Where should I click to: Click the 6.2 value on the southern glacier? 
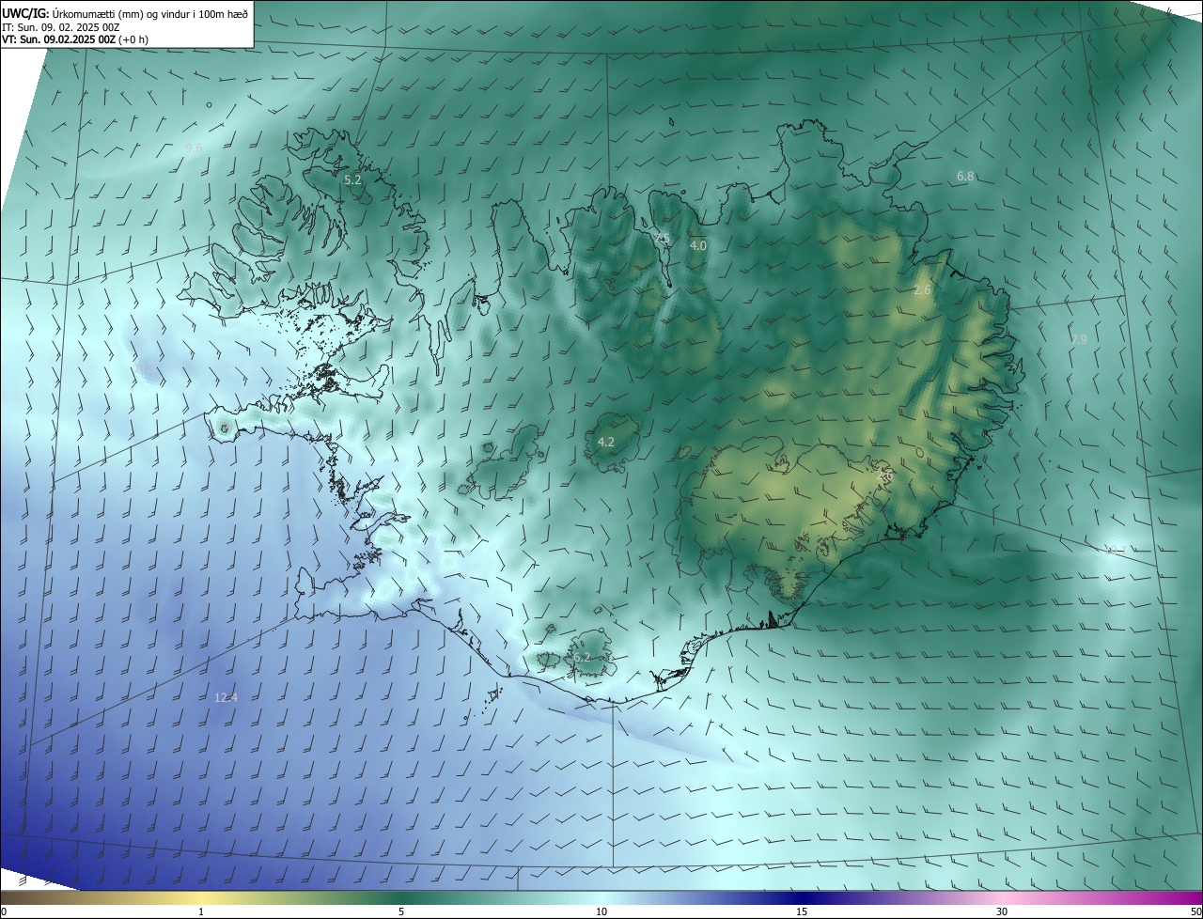582,658
